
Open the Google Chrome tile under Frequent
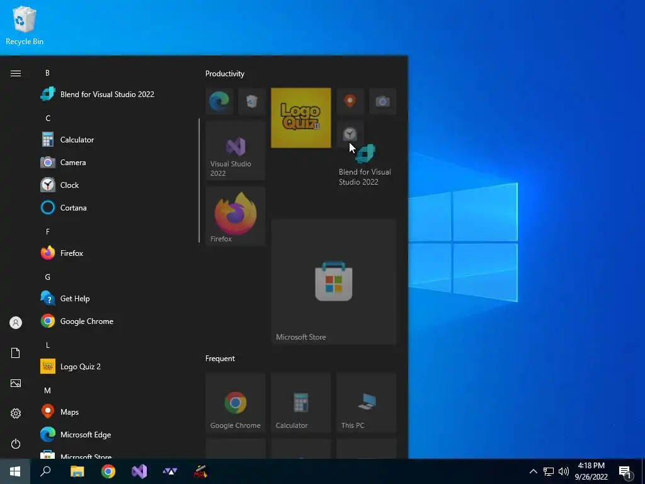pos(236,403)
